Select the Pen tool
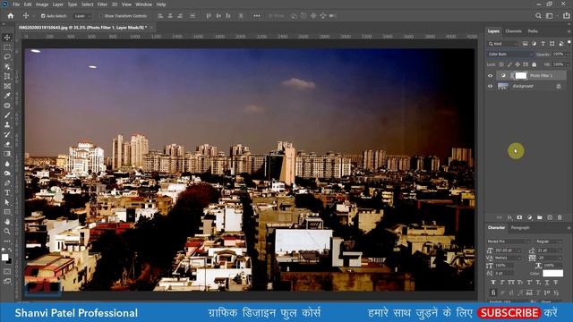This screenshot has width=573, height=322. coord(7,182)
